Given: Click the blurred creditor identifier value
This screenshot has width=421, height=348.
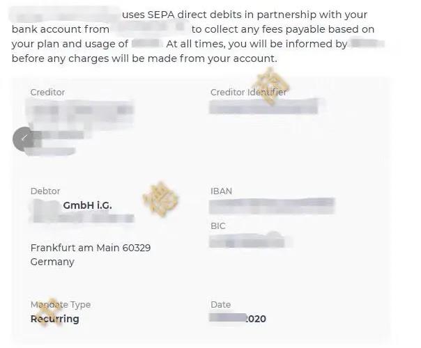Looking at the screenshot, I should pyautogui.click(x=263, y=106).
